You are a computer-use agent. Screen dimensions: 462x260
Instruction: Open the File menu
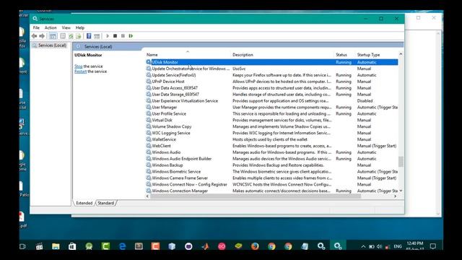coord(36,27)
